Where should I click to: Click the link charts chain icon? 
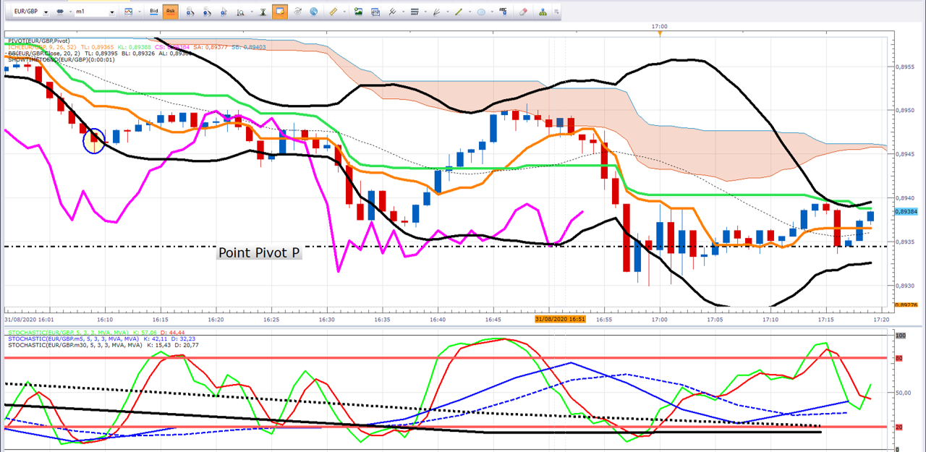[59, 12]
